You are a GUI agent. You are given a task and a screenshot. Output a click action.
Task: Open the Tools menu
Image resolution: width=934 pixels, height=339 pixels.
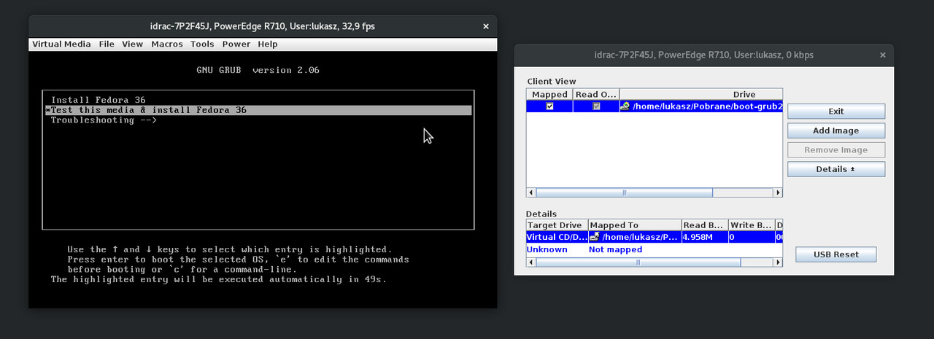[x=202, y=44]
